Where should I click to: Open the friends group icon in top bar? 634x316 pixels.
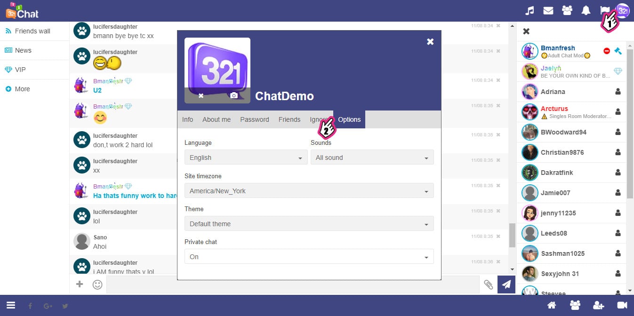coord(567,10)
